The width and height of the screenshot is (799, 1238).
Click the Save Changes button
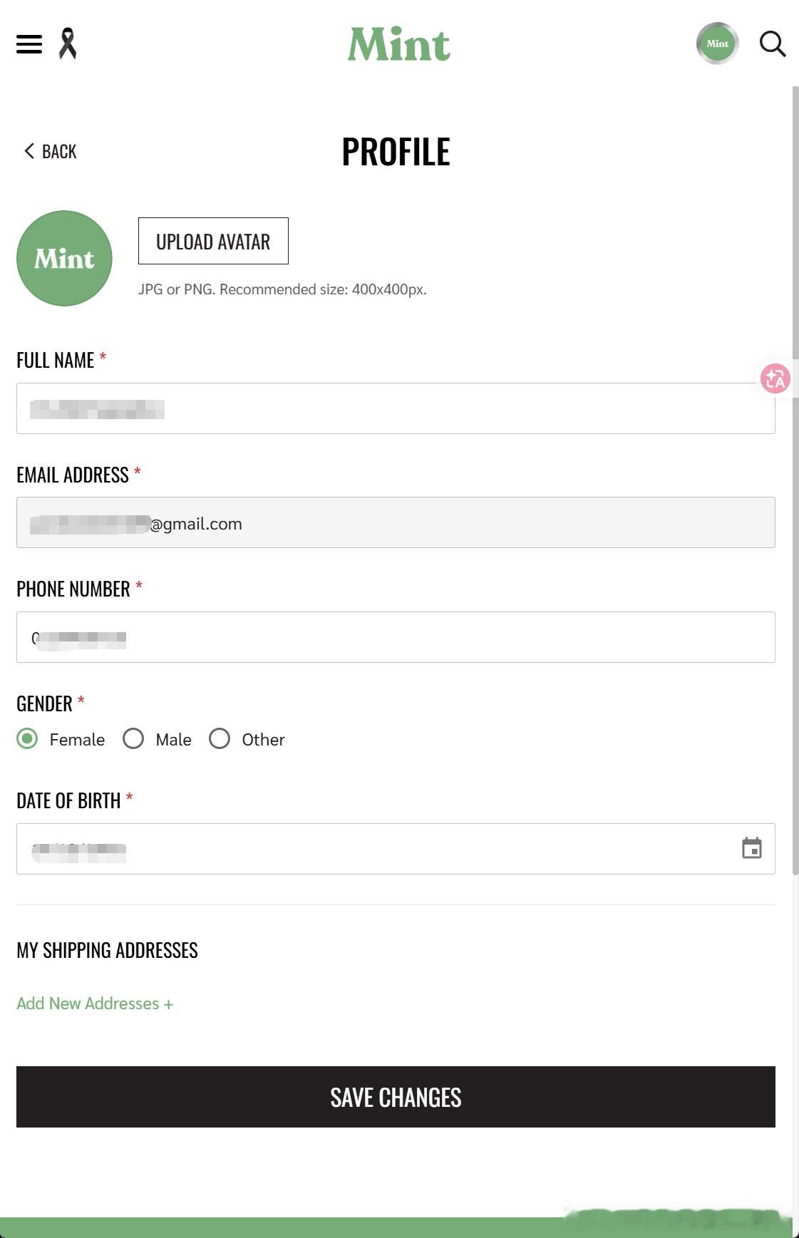pyautogui.click(x=396, y=1097)
